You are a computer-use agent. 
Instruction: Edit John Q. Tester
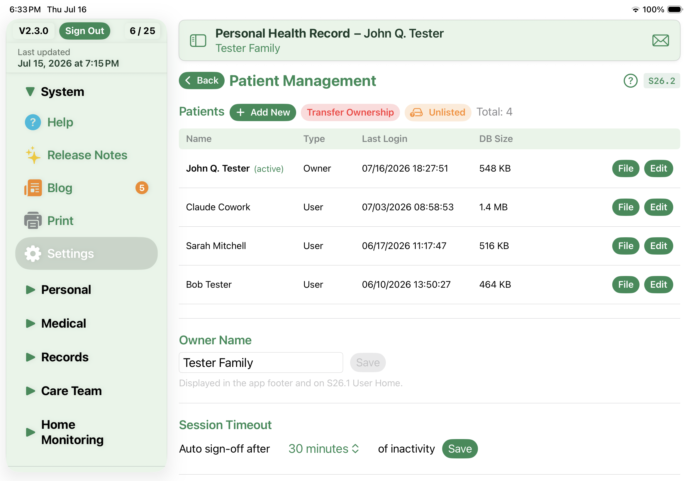tap(658, 168)
